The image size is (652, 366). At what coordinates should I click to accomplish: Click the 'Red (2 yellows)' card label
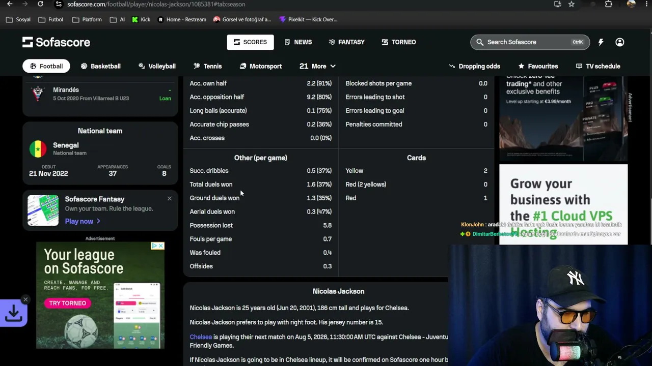366,185
